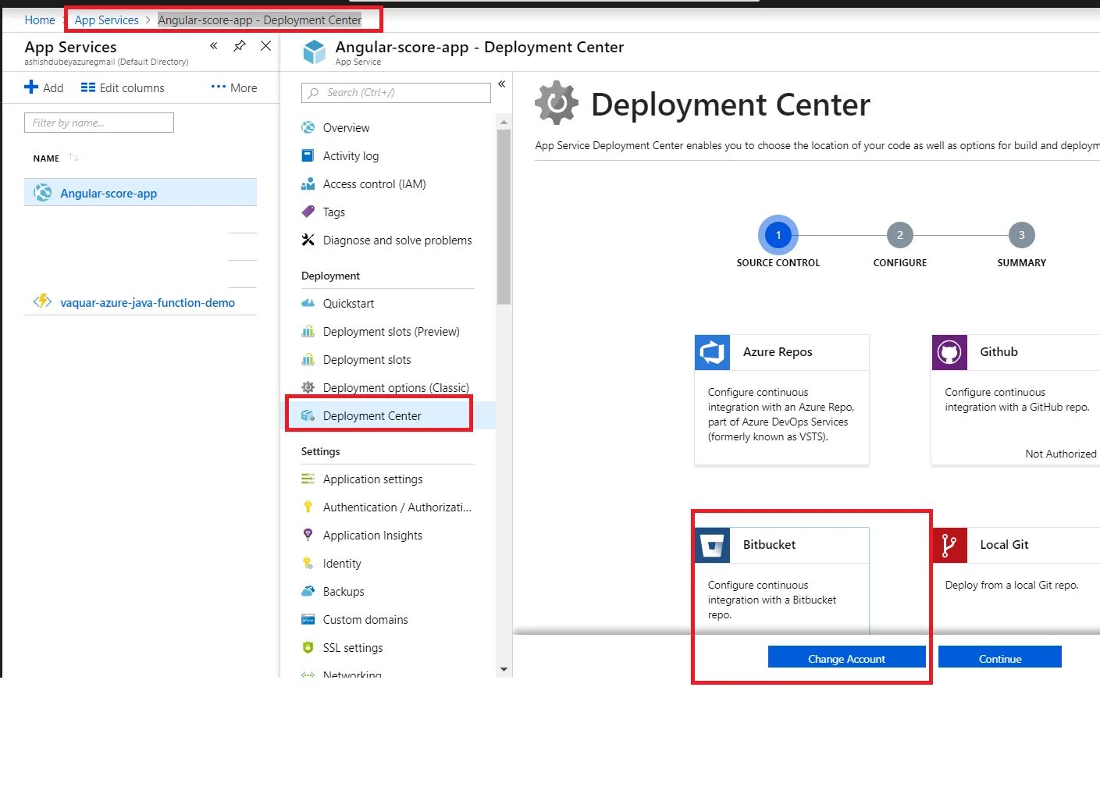This screenshot has width=1100, height=794.
Task: Click the Continue button
Action: [x=1000, y=657]
